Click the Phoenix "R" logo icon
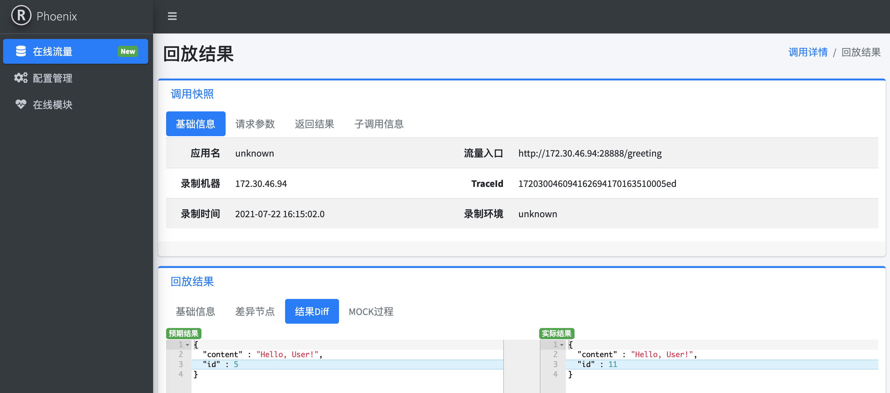Screen dimensions: 890x393 (21, 15)
